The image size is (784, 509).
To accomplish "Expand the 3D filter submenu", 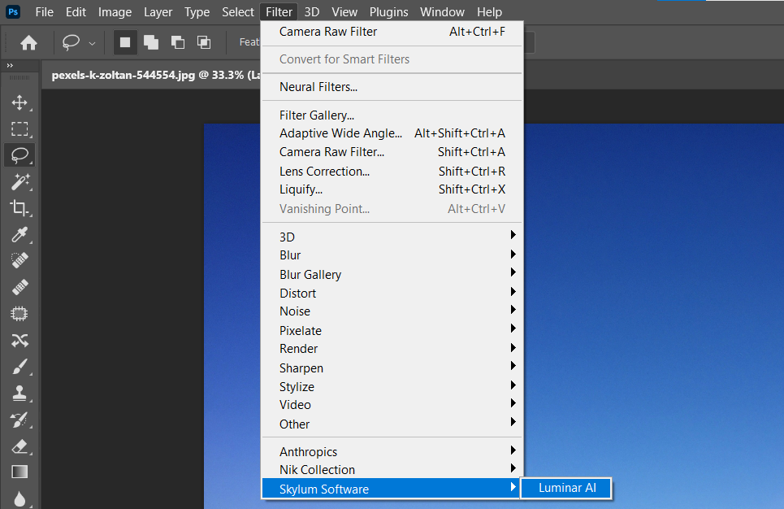I will (392, 237).
